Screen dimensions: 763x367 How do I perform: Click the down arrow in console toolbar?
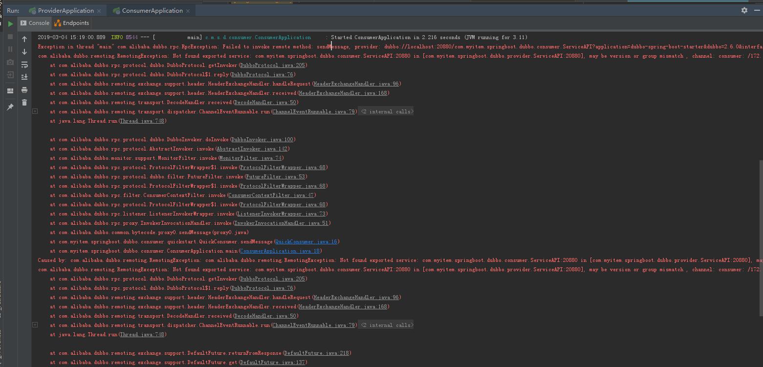24,52
